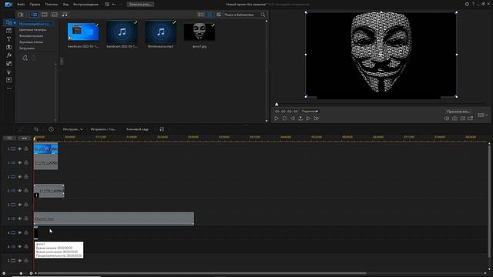Toggle eye of audio track 3
This screenshot has width=493, height=277.
tap(20, 219)
